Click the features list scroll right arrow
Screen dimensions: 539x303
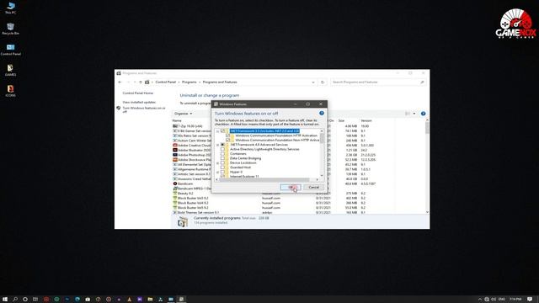317,179
